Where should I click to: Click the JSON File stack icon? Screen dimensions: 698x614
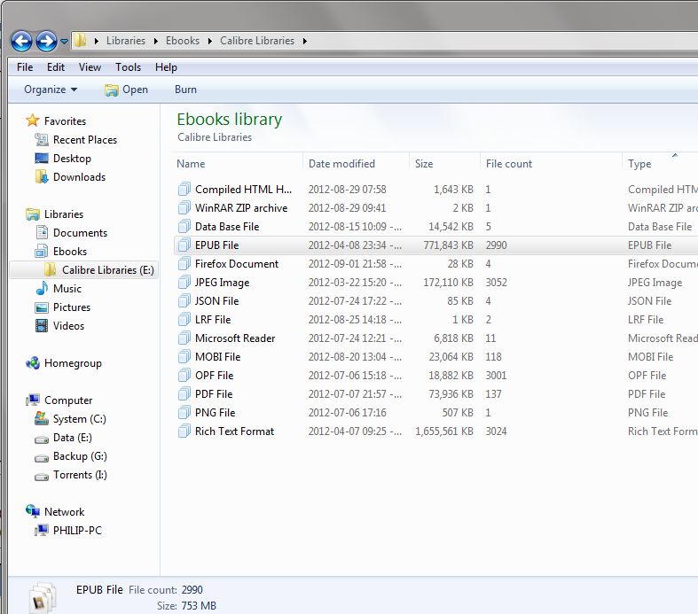point(184,301)
